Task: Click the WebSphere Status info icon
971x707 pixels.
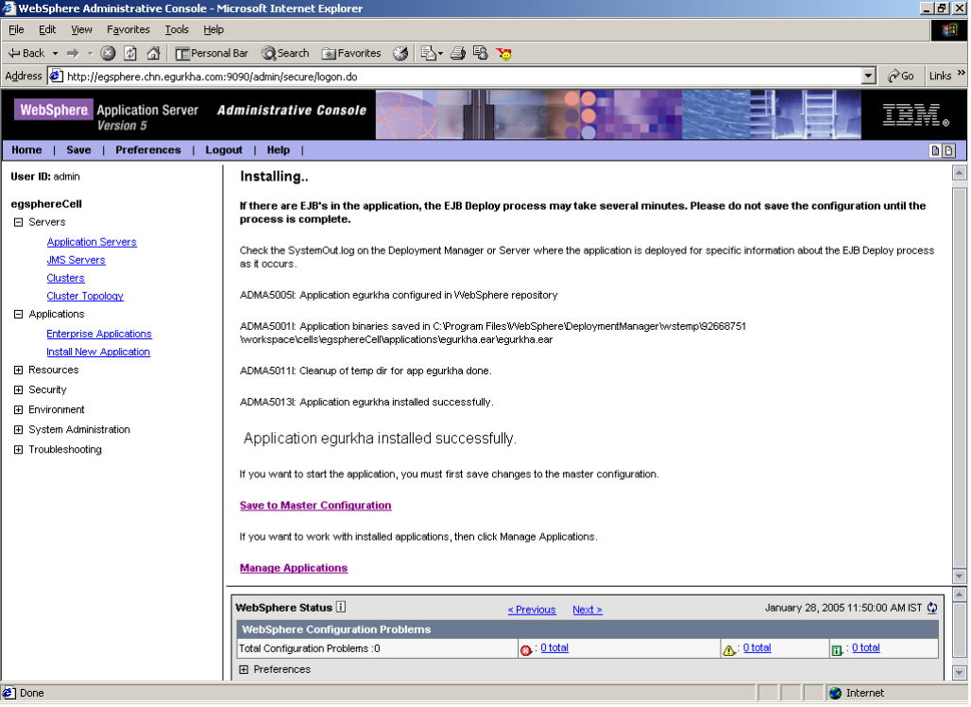Action: point(341,608)
